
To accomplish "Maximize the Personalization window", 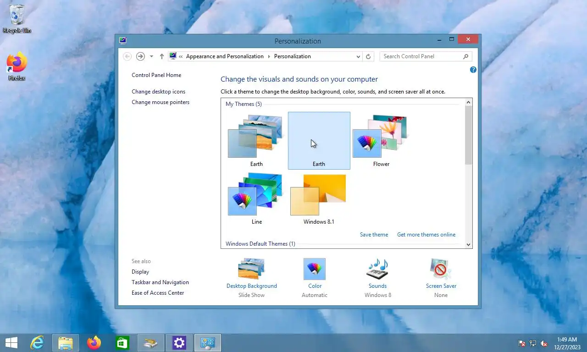I will [x=452, y=40].
